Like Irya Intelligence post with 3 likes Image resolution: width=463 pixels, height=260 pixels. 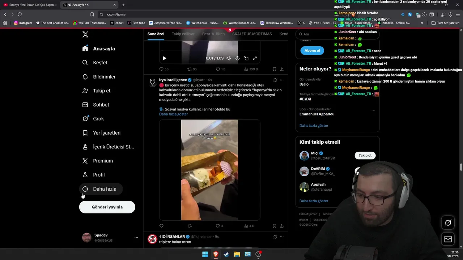click(220, 226)
